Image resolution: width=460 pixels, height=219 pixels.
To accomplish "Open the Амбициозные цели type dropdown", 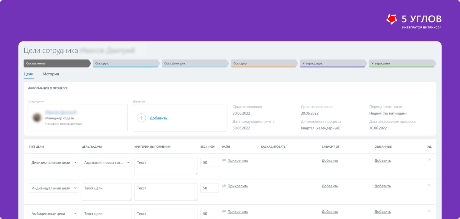I will [54, 214].
